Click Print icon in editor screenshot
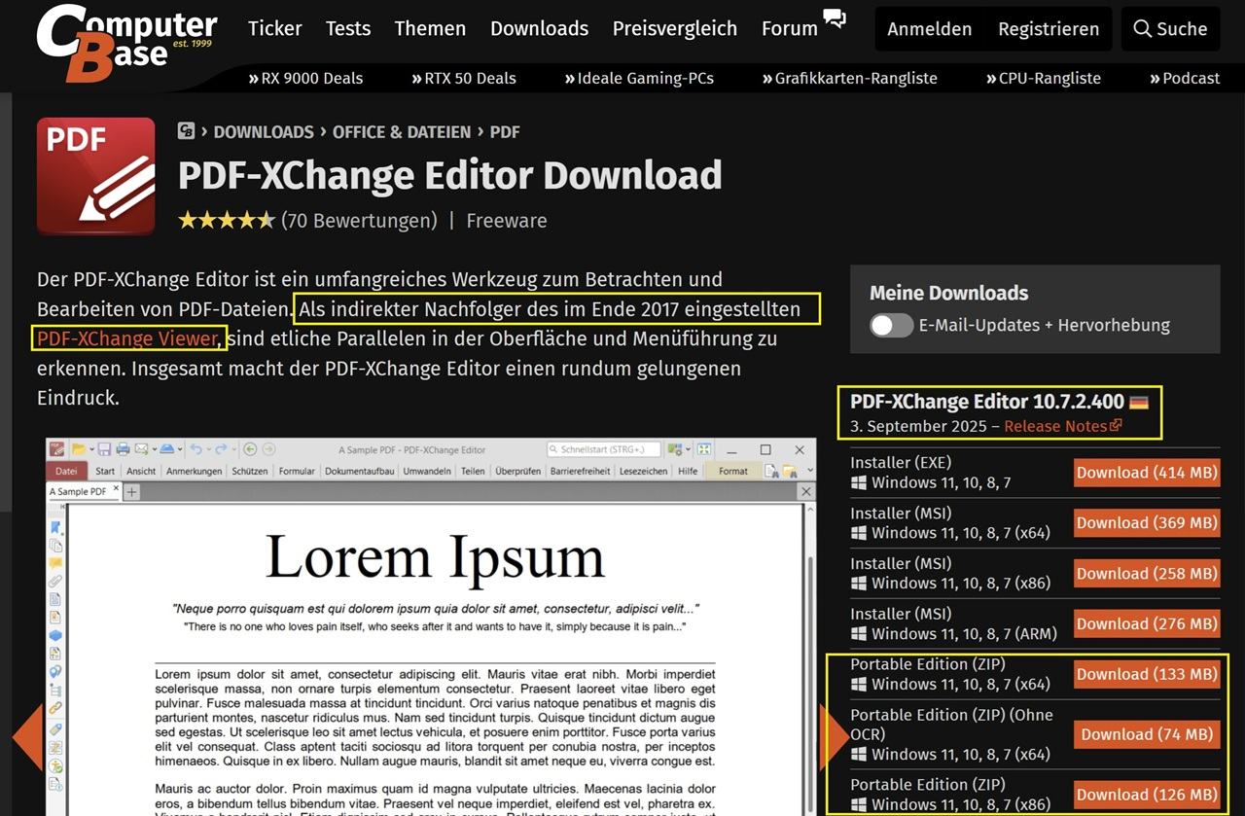 point(124,449)
